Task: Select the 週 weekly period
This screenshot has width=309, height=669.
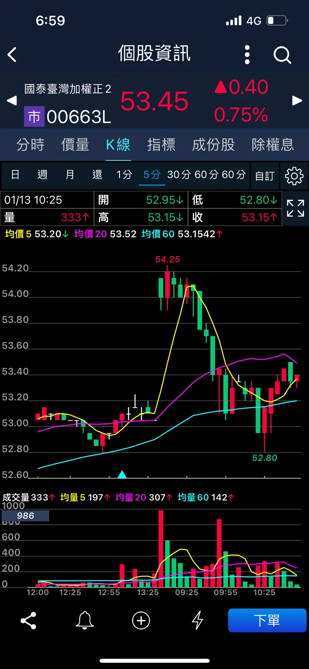Action: 42,175
